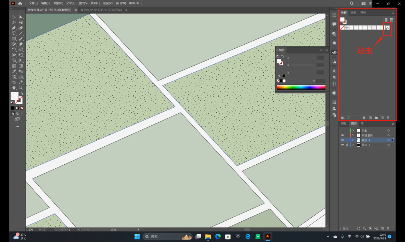Expand the 河道复制 layer
Screen dimensions: 405x242
point(353,135)
